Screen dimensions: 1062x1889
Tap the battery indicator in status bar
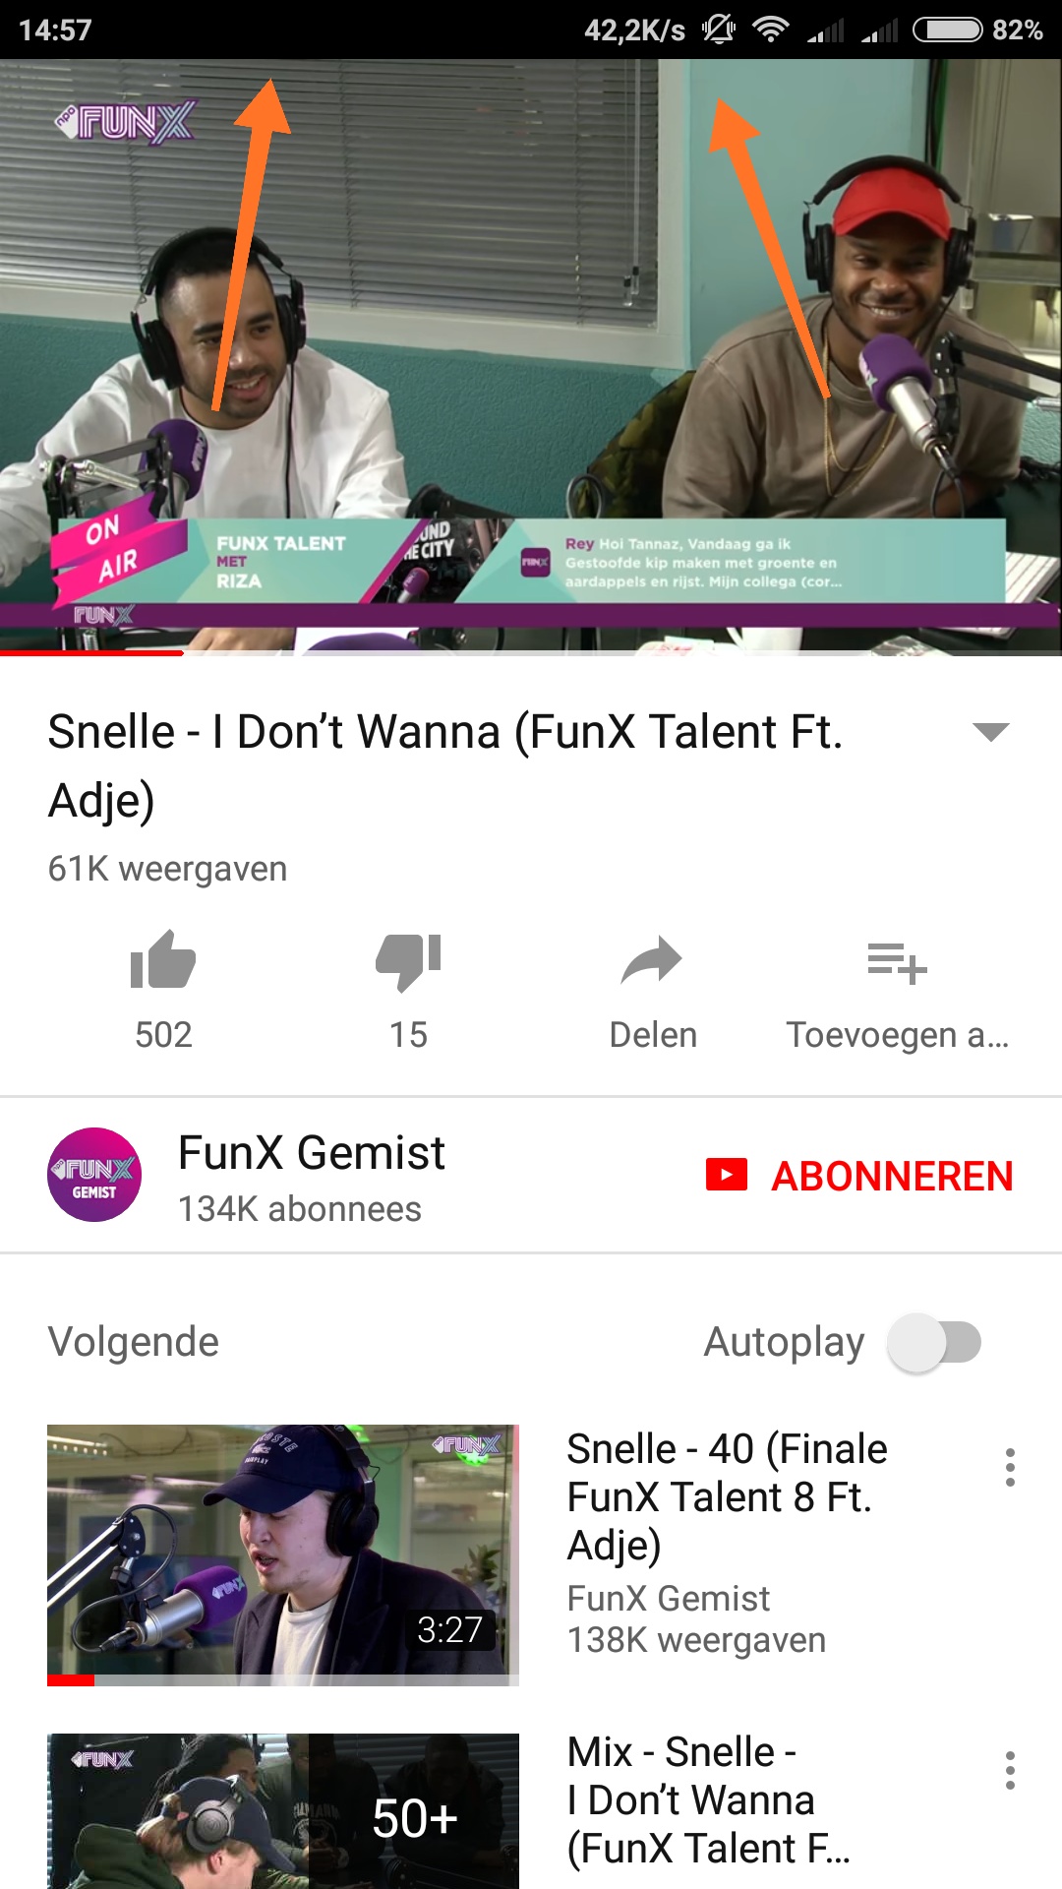click(948, 30)
